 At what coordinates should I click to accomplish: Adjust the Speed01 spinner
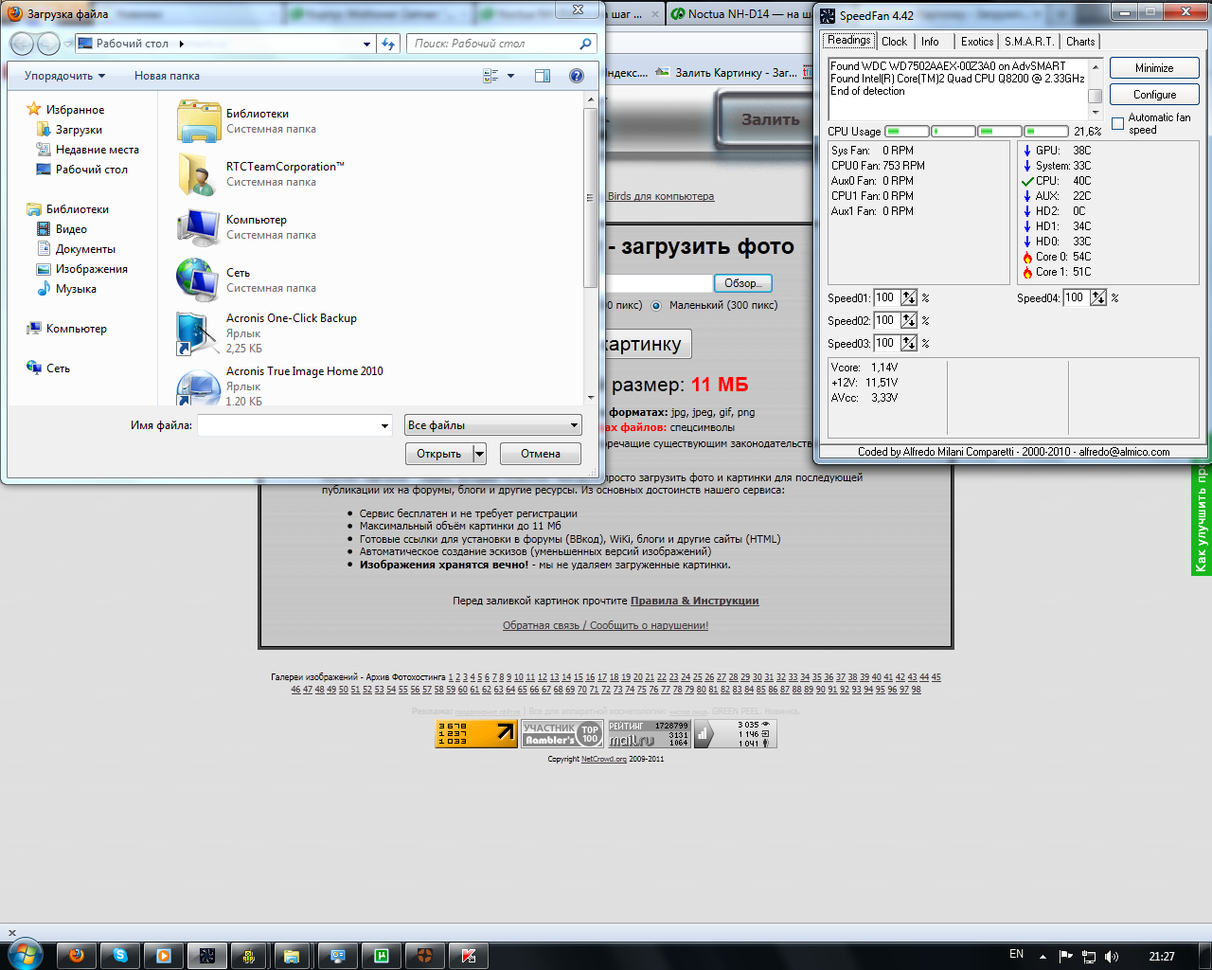pyautogui.click(x=909, y=297)
